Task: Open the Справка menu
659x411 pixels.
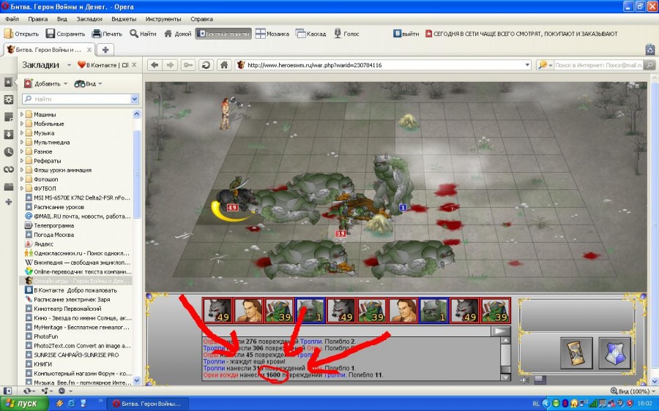Action: (202, 19)
